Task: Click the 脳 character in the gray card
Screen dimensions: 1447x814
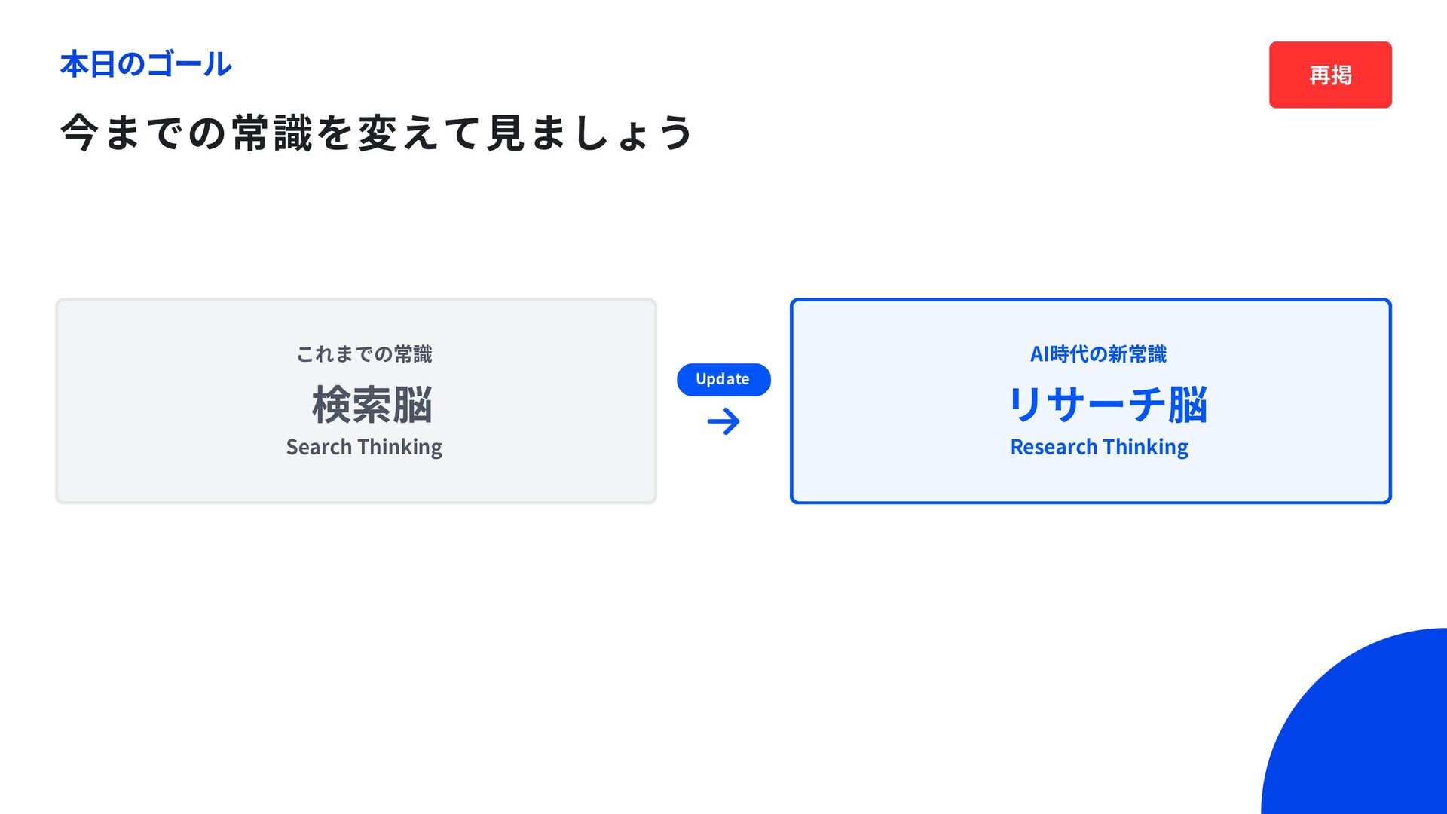Action: pyautogui.click(x=412, y=405)
